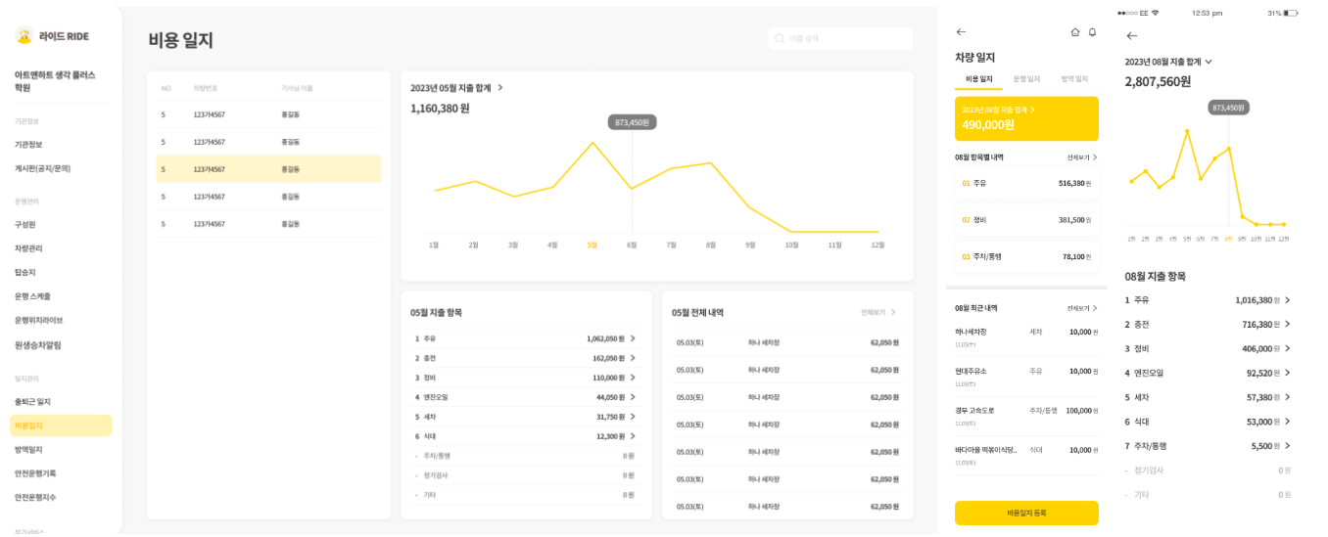Click 전체보기 link in 05월 전체 내역
1328x537 pixels.
877,312
